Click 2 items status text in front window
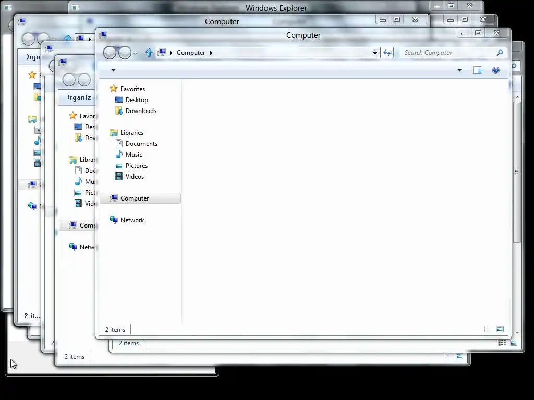Screen dimensions: 534x400 (115, 330)
